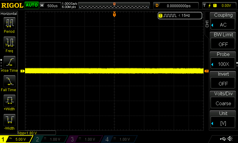Click the horizontal timebase 500us field
Viewport: 238px width, 143px height.
point(50,6)
